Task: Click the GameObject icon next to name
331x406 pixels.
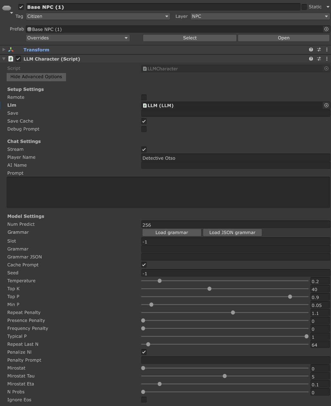Action: click(x=7, y=8)
